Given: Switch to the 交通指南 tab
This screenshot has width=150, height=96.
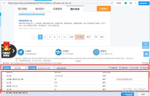Looking at the screenshot, I should (57, 9).
